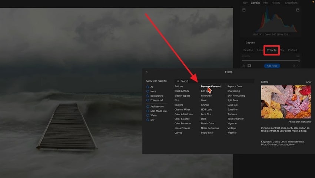Viewport: 315px width, 178px height.
Task: Open the Develop tab in Layers
Action: tap(248, 50)
